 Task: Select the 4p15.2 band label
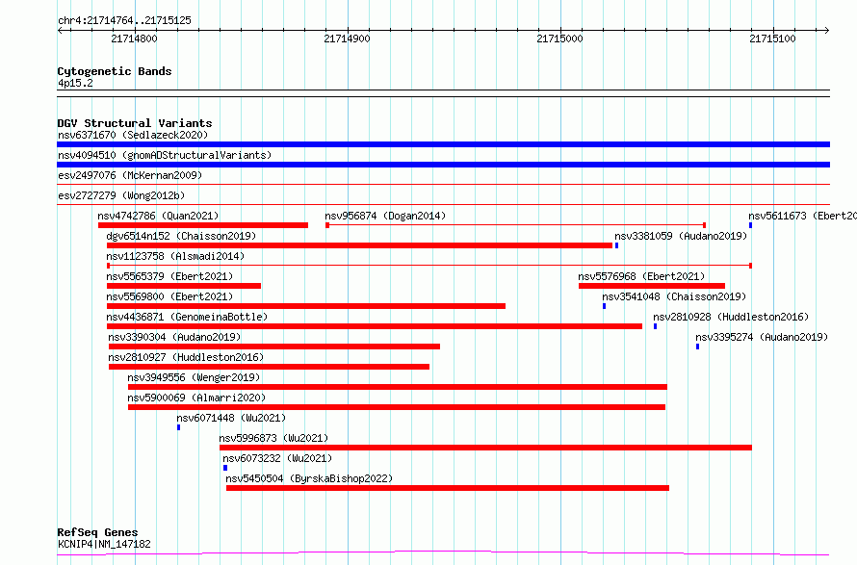point(75,84)
